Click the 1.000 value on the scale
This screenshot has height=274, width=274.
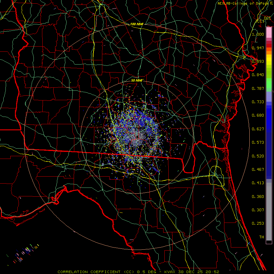pyautogui.click(x=258, y=34)
